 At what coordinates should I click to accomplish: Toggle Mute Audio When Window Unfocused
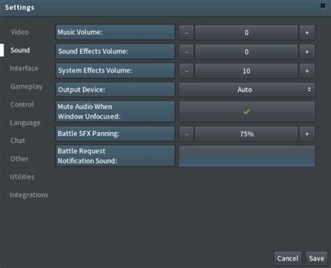[246, 111]
